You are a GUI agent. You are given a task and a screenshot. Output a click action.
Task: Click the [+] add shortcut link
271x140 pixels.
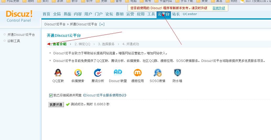pos(102,24)
